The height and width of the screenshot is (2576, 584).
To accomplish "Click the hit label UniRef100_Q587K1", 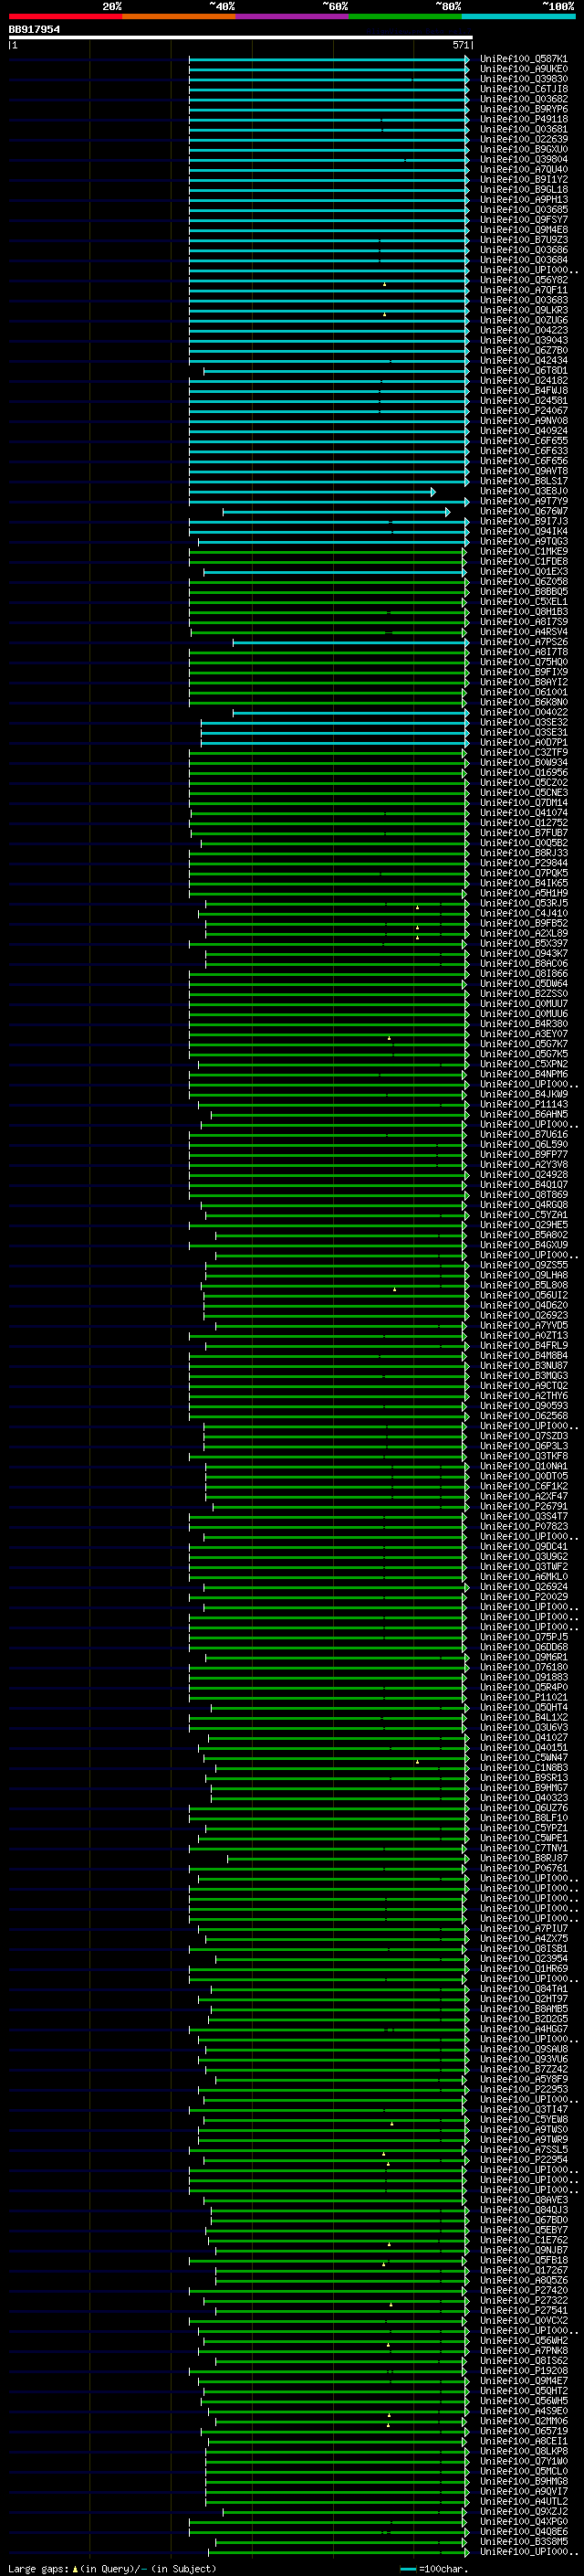I will [x=523, y=60].
